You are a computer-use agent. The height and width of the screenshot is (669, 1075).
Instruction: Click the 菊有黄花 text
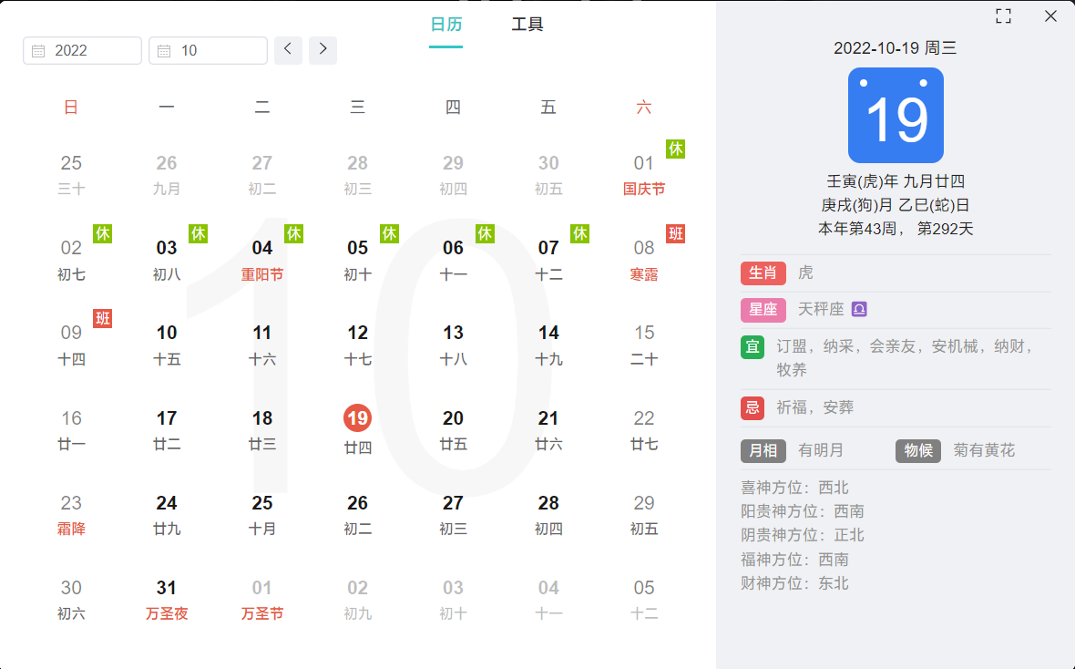point(984,451)
